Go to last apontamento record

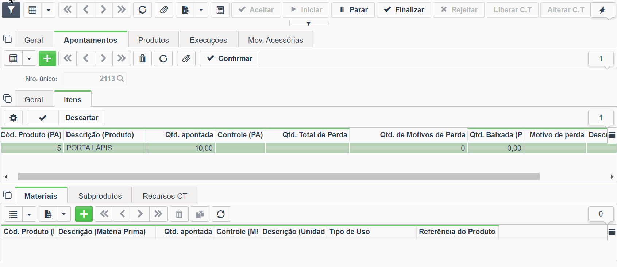(122, 58)
